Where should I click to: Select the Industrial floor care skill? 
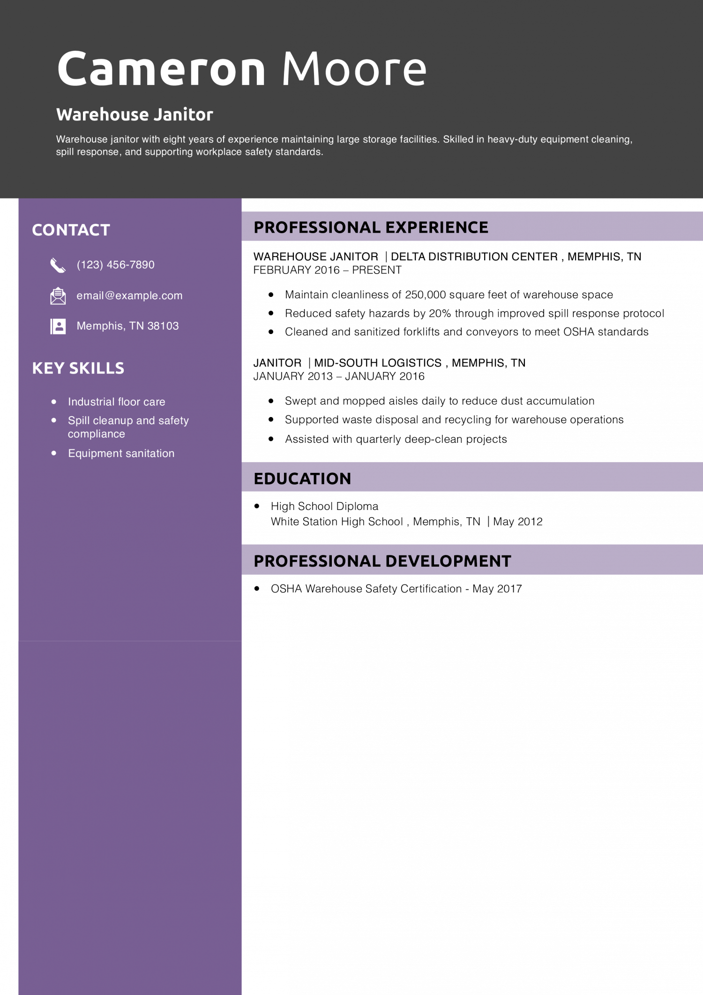(x=116, y=402)
